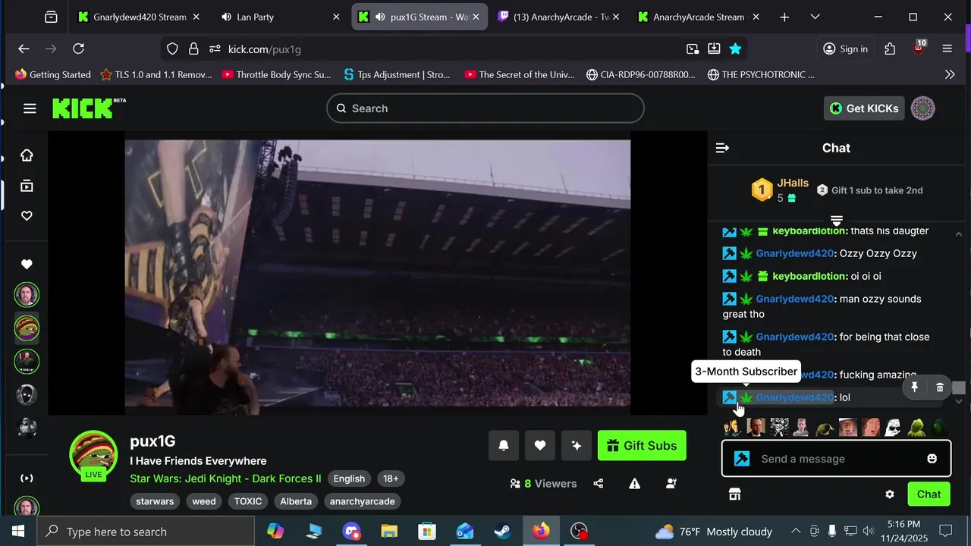Open Firefox from the Windows taskbar

(541, 532)
